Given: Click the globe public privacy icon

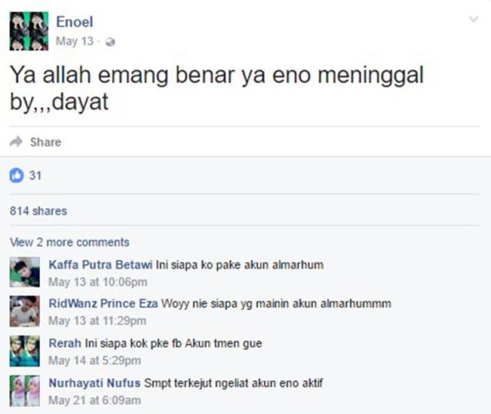Looking at the screenshot, I should click(110, 41).
